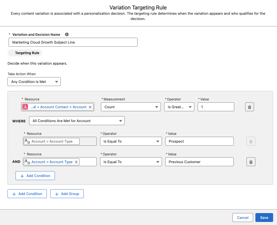277x225 pixels.
Task: Click outer Add Condition next to Add Group
Action: point(27,194)
